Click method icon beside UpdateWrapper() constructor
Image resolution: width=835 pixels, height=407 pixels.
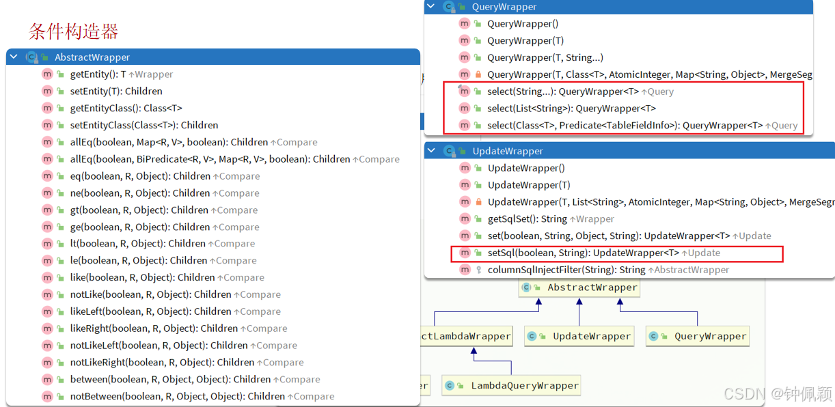(x=465, y=168)
